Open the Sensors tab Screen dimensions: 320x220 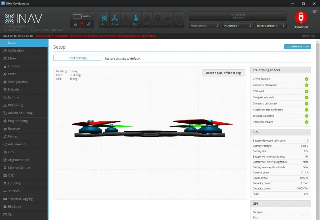coord(24,191)
